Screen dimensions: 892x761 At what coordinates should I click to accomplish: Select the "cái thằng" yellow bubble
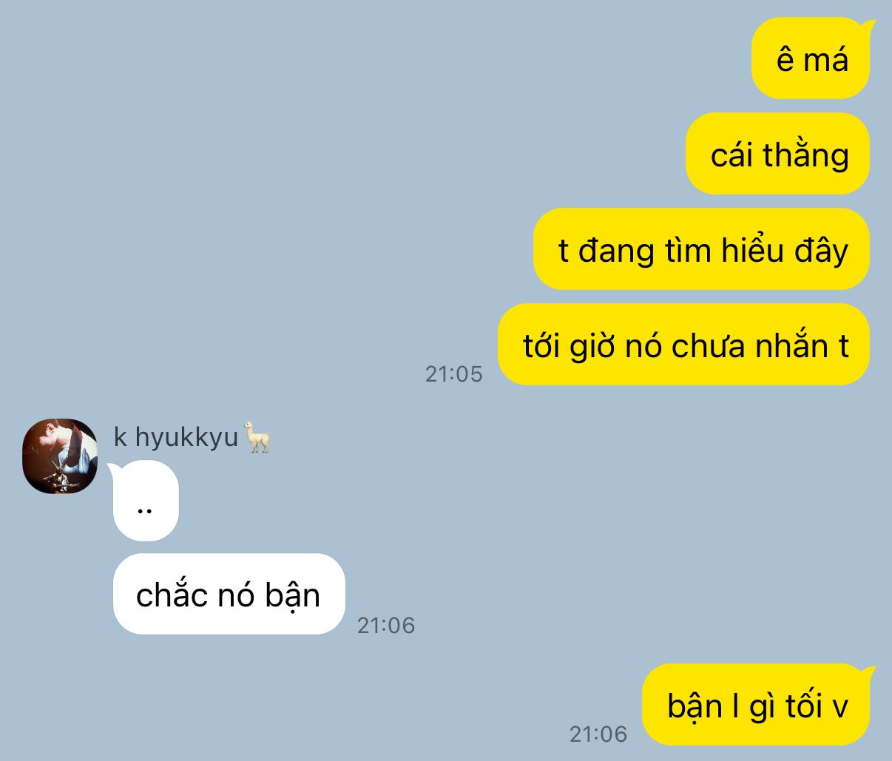(777, 154)
